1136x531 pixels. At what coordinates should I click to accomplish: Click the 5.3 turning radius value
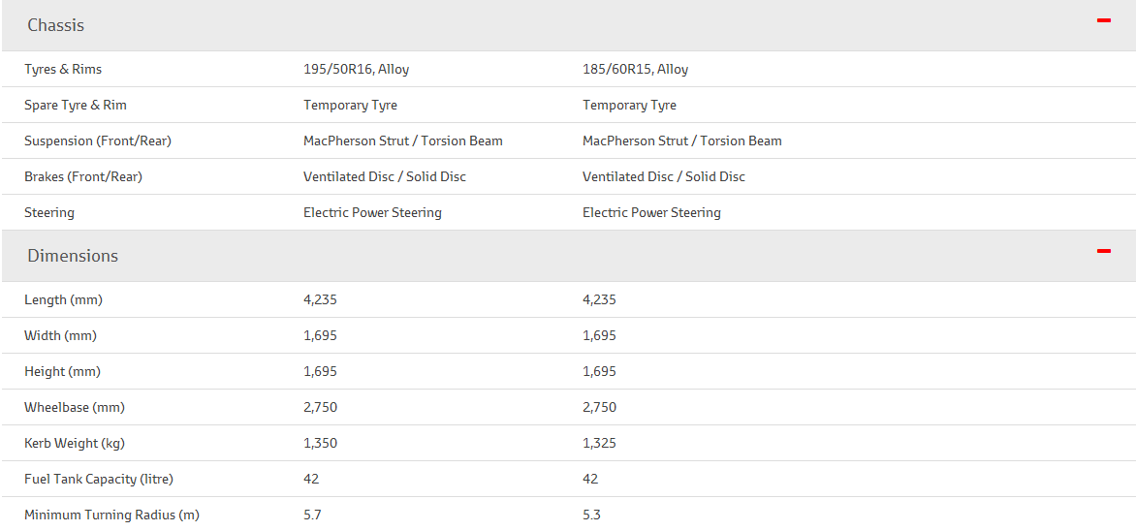tap(591, 515)
